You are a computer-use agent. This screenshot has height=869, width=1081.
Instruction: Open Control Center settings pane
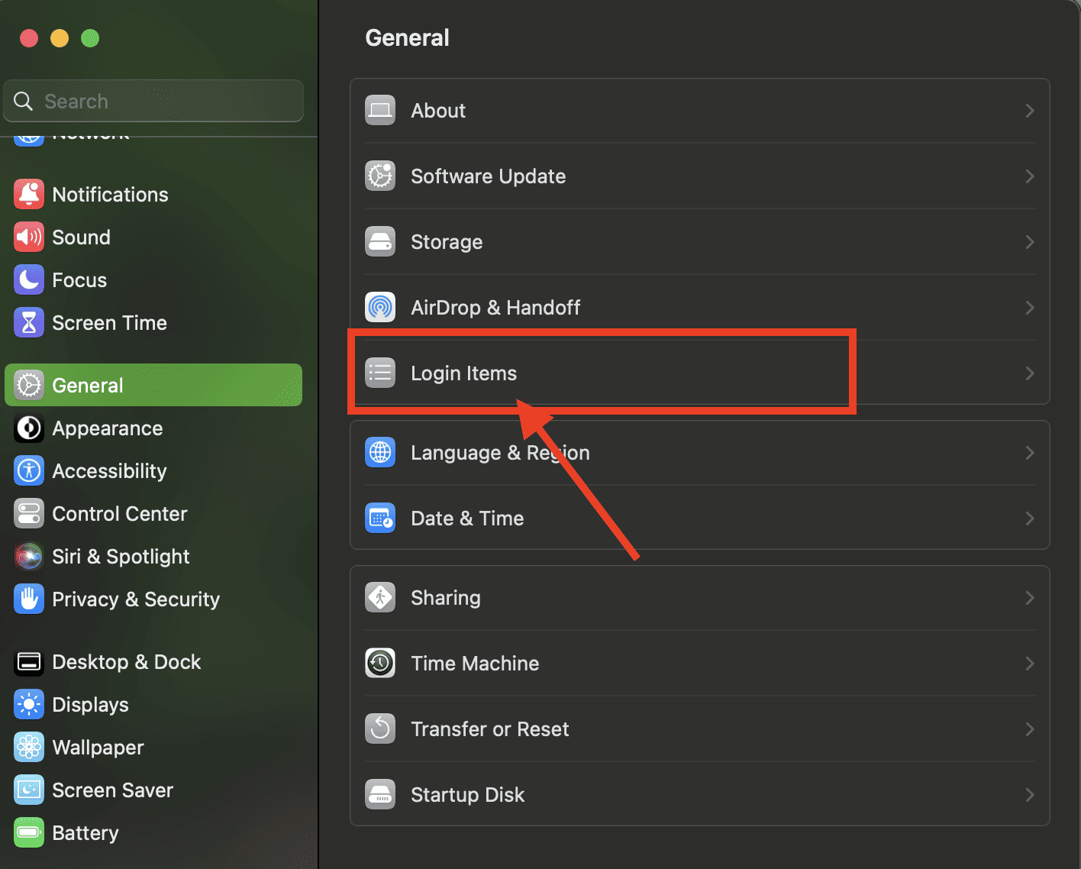pyautogui.click(x=119, y=514)
